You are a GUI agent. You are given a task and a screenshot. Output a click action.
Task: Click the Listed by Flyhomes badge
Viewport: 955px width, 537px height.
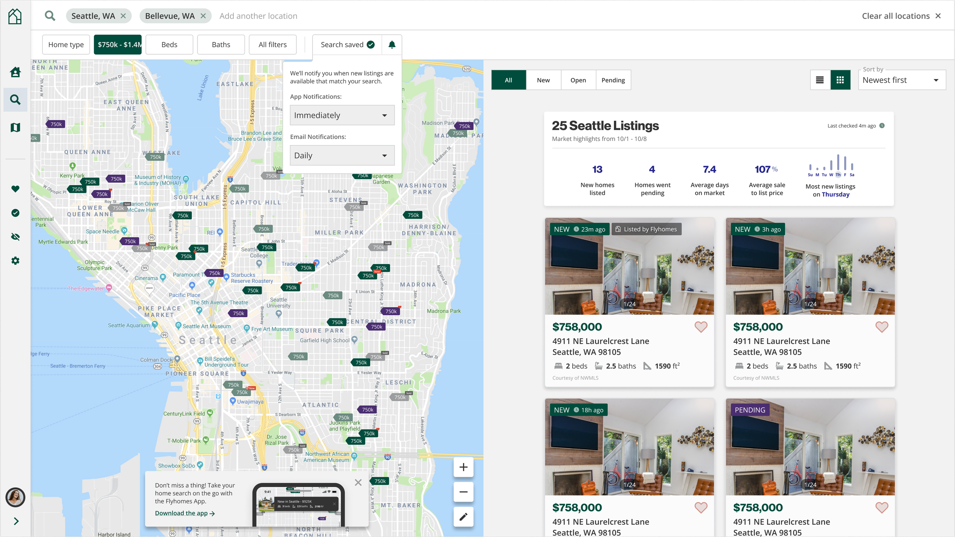(x=646, y=229)
